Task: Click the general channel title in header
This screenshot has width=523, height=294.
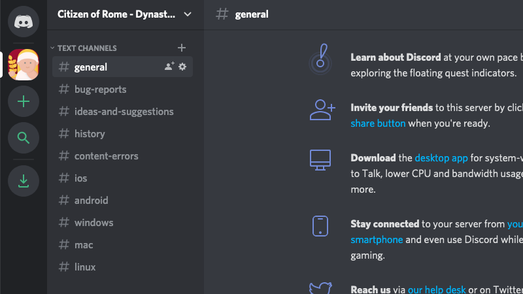Action: (252, 14)
